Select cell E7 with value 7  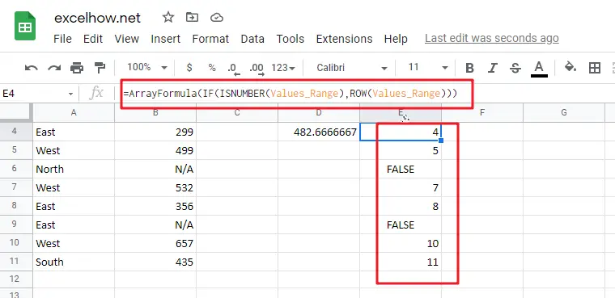[x=401, y=187]
